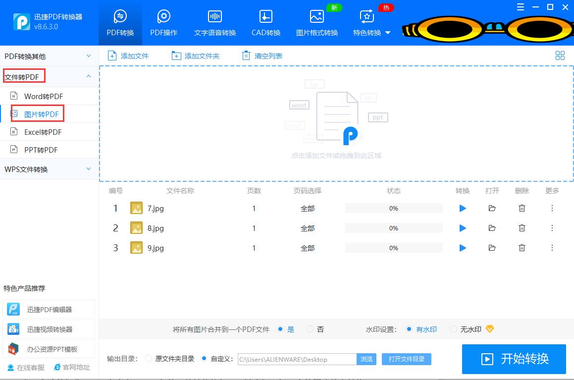
Task: Click the 开始转换 button
Action: pos(514,359)
